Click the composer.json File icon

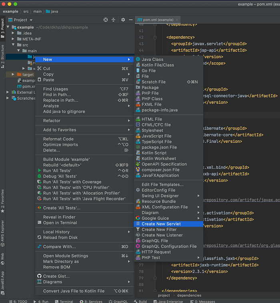pyautogui.click(x=138, y=169)
